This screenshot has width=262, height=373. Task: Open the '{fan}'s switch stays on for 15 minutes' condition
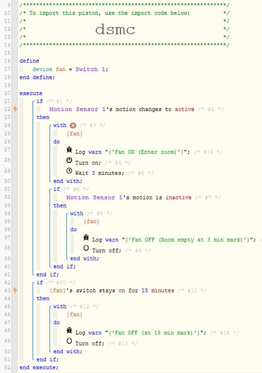click(112, 290)
